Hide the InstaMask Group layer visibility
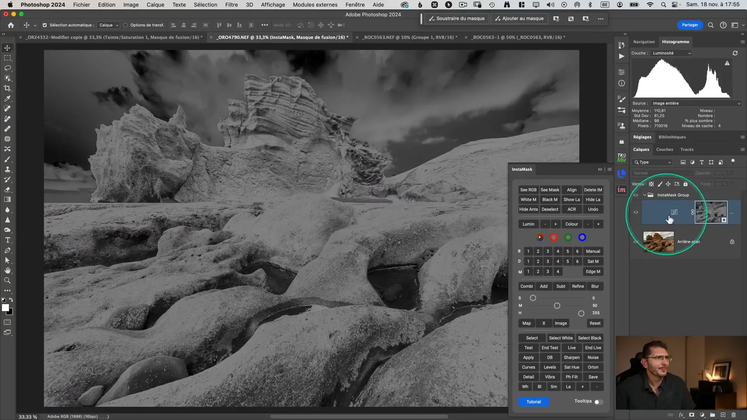747x420 pixels. point(636,195)
